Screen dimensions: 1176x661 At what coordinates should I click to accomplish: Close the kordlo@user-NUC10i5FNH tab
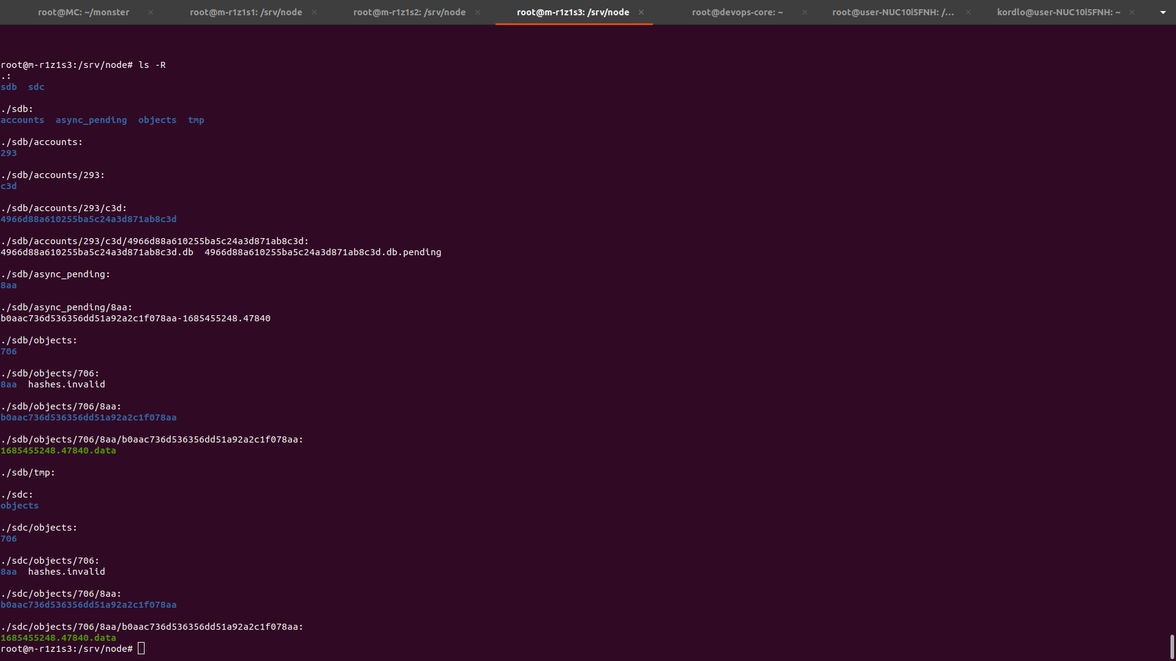pos(1132,12)
